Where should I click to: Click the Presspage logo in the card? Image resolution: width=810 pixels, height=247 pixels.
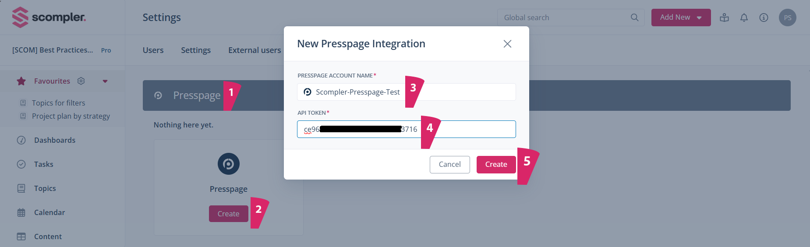[228, 164]
